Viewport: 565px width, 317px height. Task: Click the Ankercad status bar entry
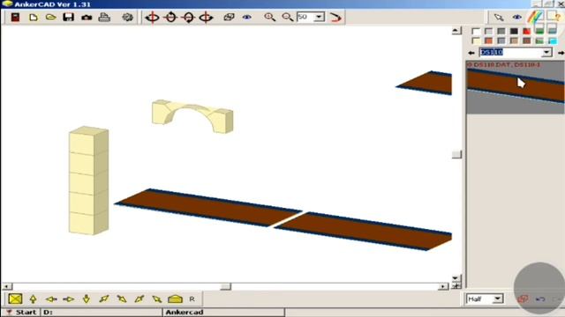point(223,312)
